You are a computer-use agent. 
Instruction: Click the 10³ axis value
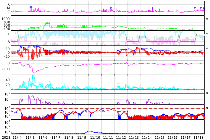tap(7, 112)
